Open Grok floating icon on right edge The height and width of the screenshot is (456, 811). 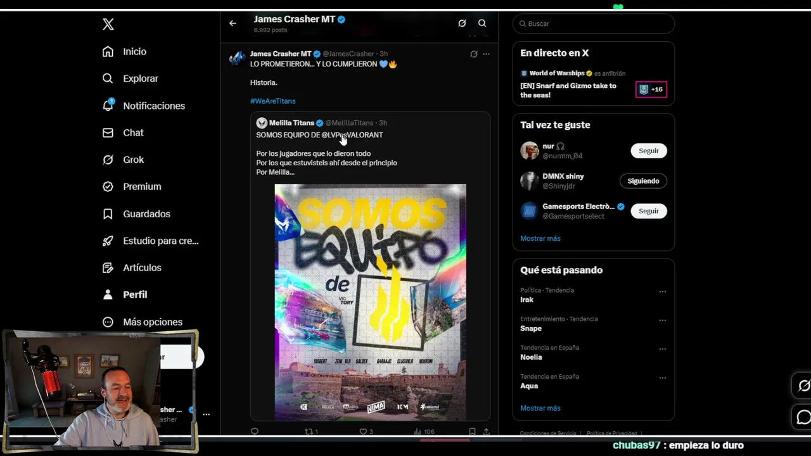tap(803, 386)
